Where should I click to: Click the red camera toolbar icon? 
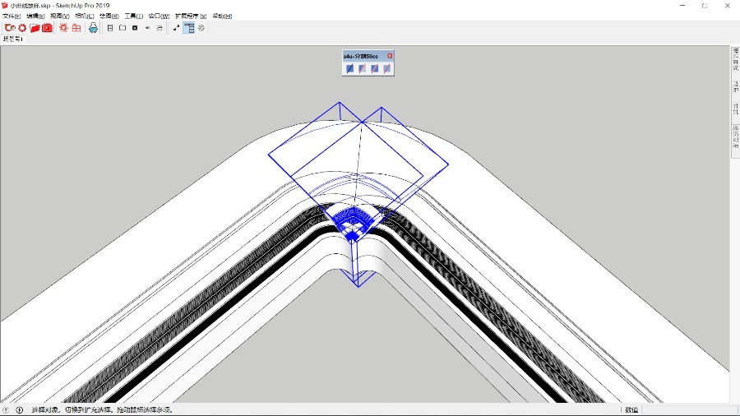tap(47, 28)
